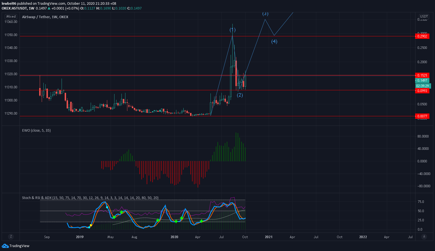The height and width of the screenshot is (251, 435).
Task: Click the Sep label on time axis
Action: (47, 237)
